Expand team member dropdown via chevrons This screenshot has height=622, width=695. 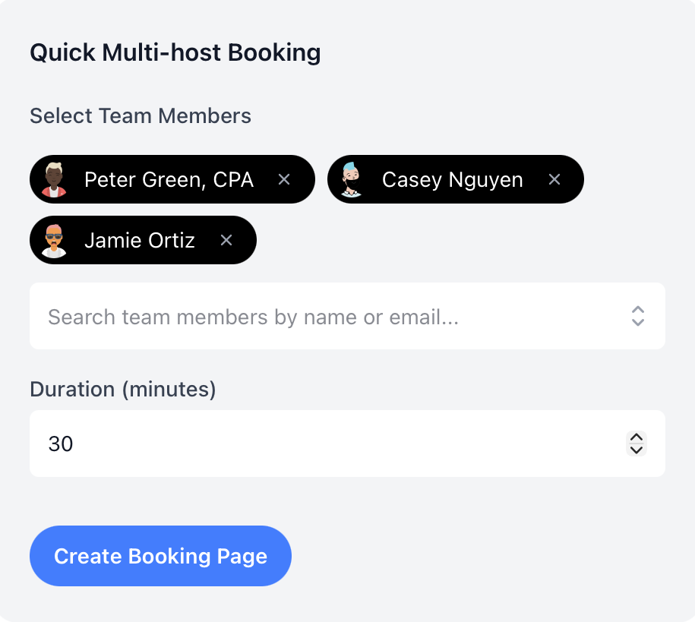click(637, 316)
